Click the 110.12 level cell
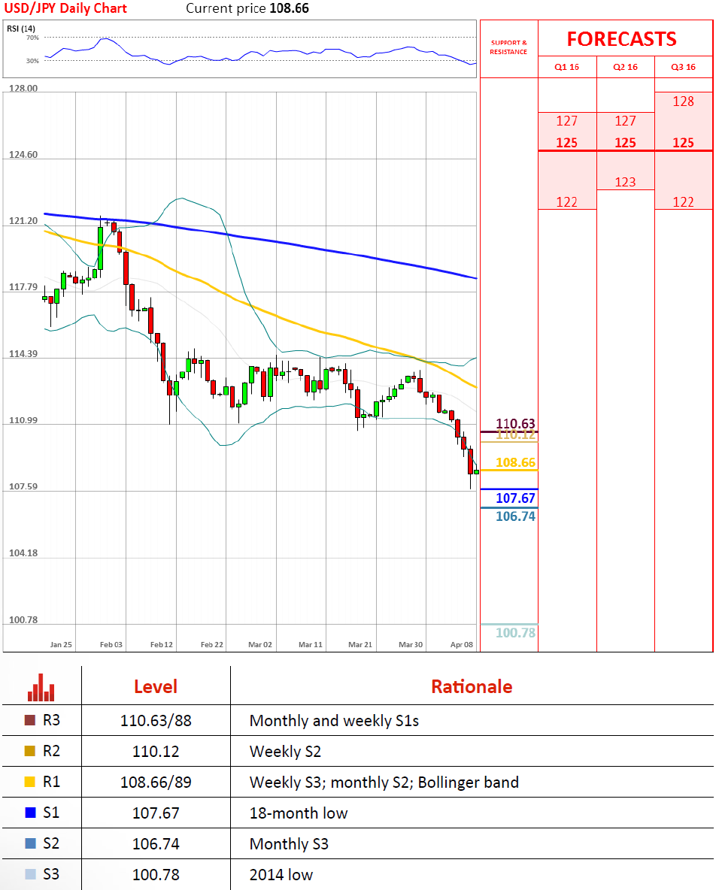Viewport: 716px width, 890px height. click(156, 752)
